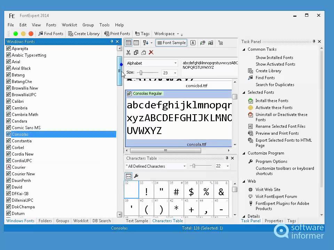The image size is (334, 250).
Task: Click the red circle toolbar icon
Action: (x=31, y=34)
